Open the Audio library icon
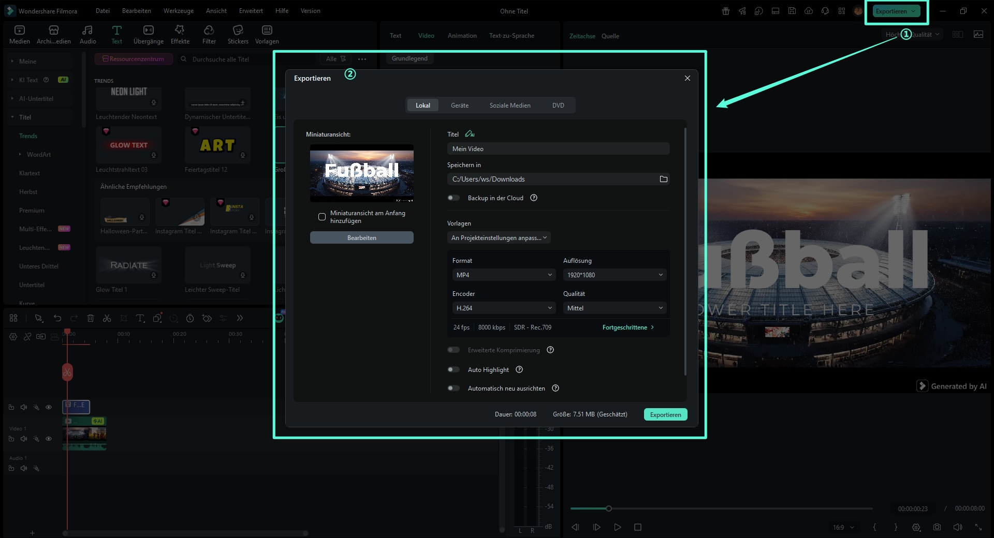 [87, 35]
